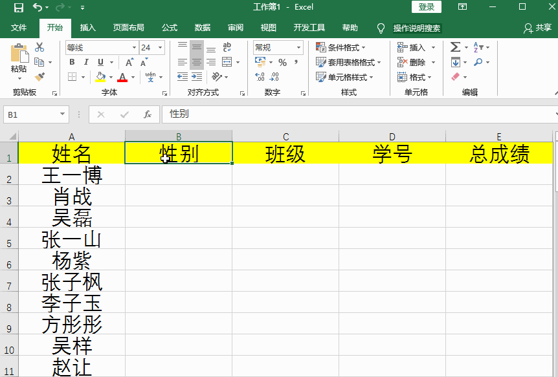
Task: Open the font name dropdown showing 等线
Action: [133, 47]
